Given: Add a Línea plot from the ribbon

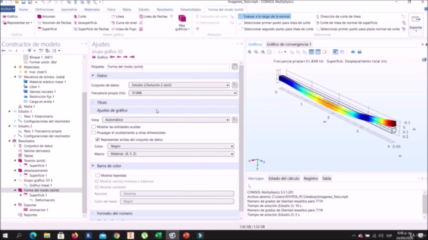Looking at the screenshot, I should tap(118, 17).
